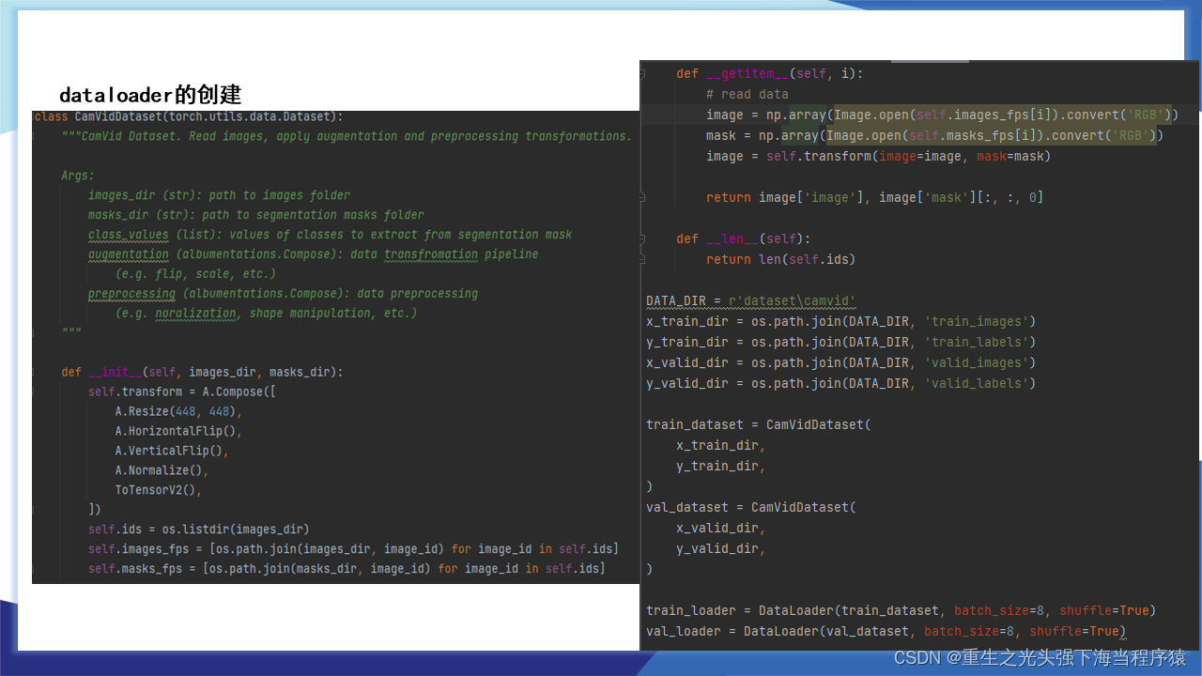Click fold end marker beside 'return image['image']' line
This screenshot has width=1202, height=676.
(642, 198)
